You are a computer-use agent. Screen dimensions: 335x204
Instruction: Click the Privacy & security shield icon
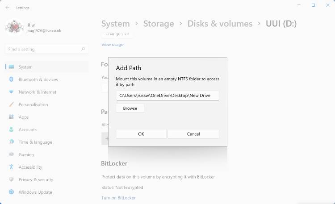coord(11,179)
